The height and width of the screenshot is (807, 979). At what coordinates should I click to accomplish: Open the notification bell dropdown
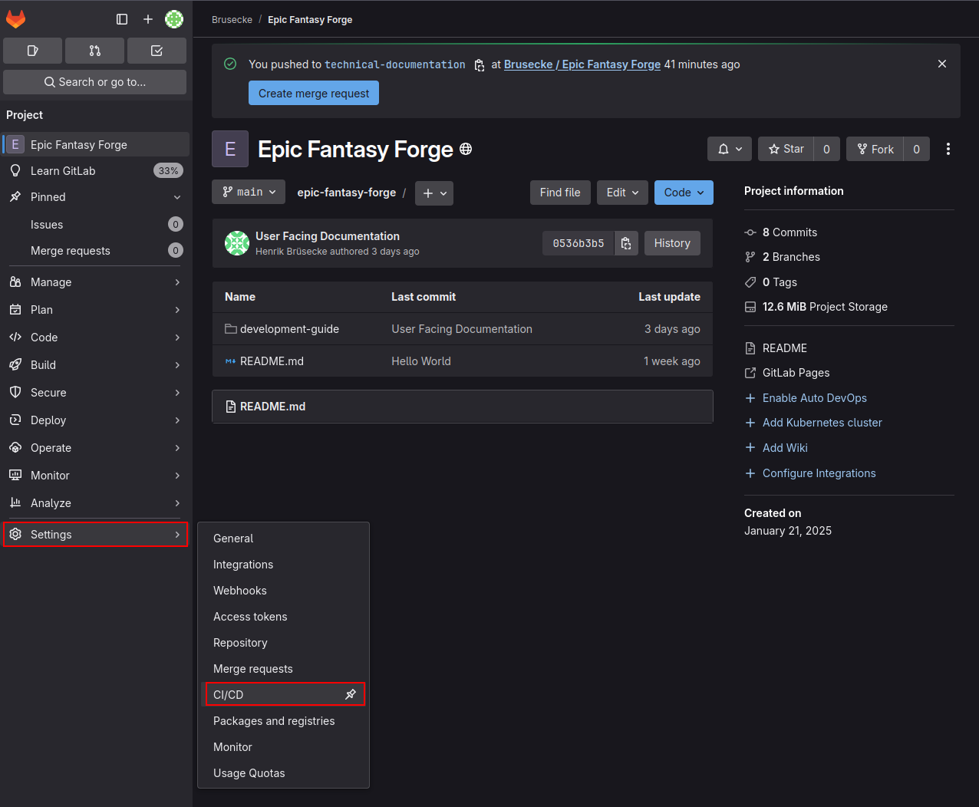[730, 149]
